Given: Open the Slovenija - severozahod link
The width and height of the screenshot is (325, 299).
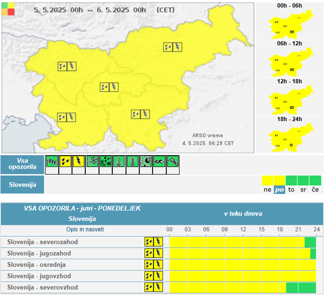Looking at the screenshot, I should point(43,242).
